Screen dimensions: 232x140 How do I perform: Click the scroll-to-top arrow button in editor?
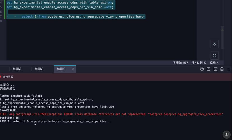[x=215, y=44]
